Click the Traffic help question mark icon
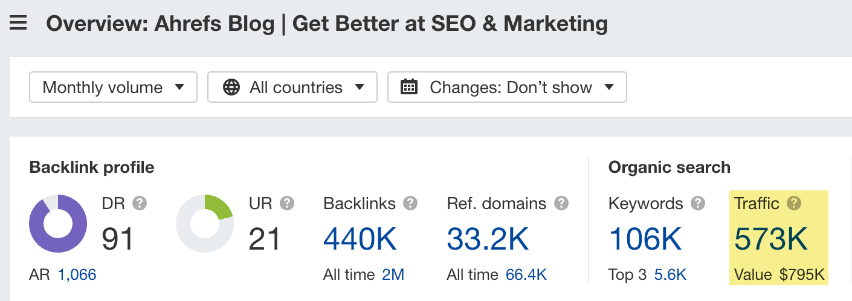The height and width of the screenshot is (301, 852). [794, 203]
